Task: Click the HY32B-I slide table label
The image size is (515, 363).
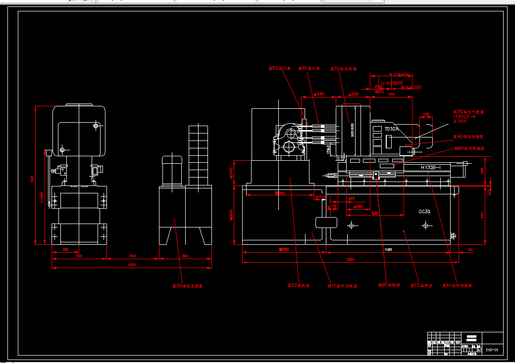Action: coord(431,168)
